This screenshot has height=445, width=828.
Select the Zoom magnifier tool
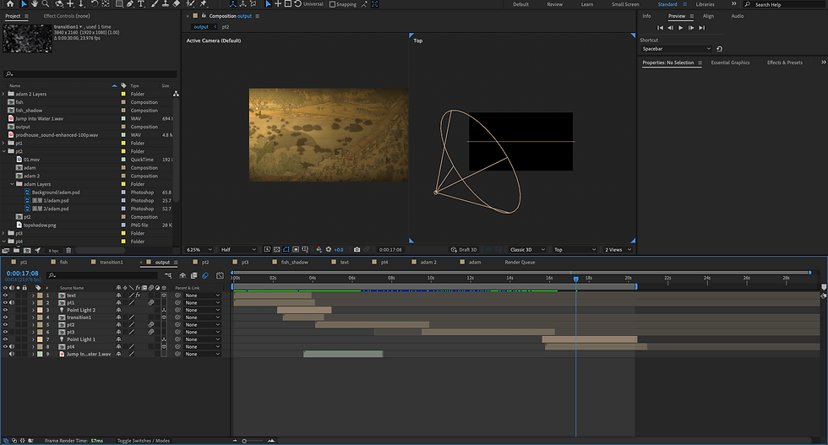tap(46, 3)
